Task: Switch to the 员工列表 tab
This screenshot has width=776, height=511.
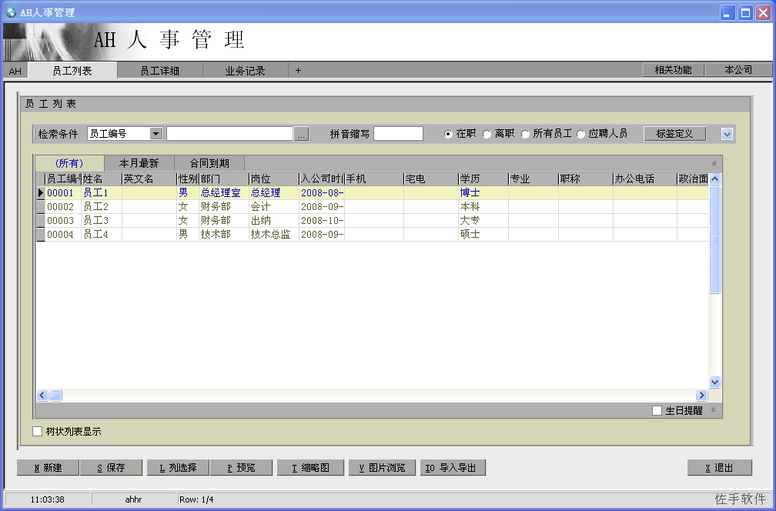Action: (72, 70)
